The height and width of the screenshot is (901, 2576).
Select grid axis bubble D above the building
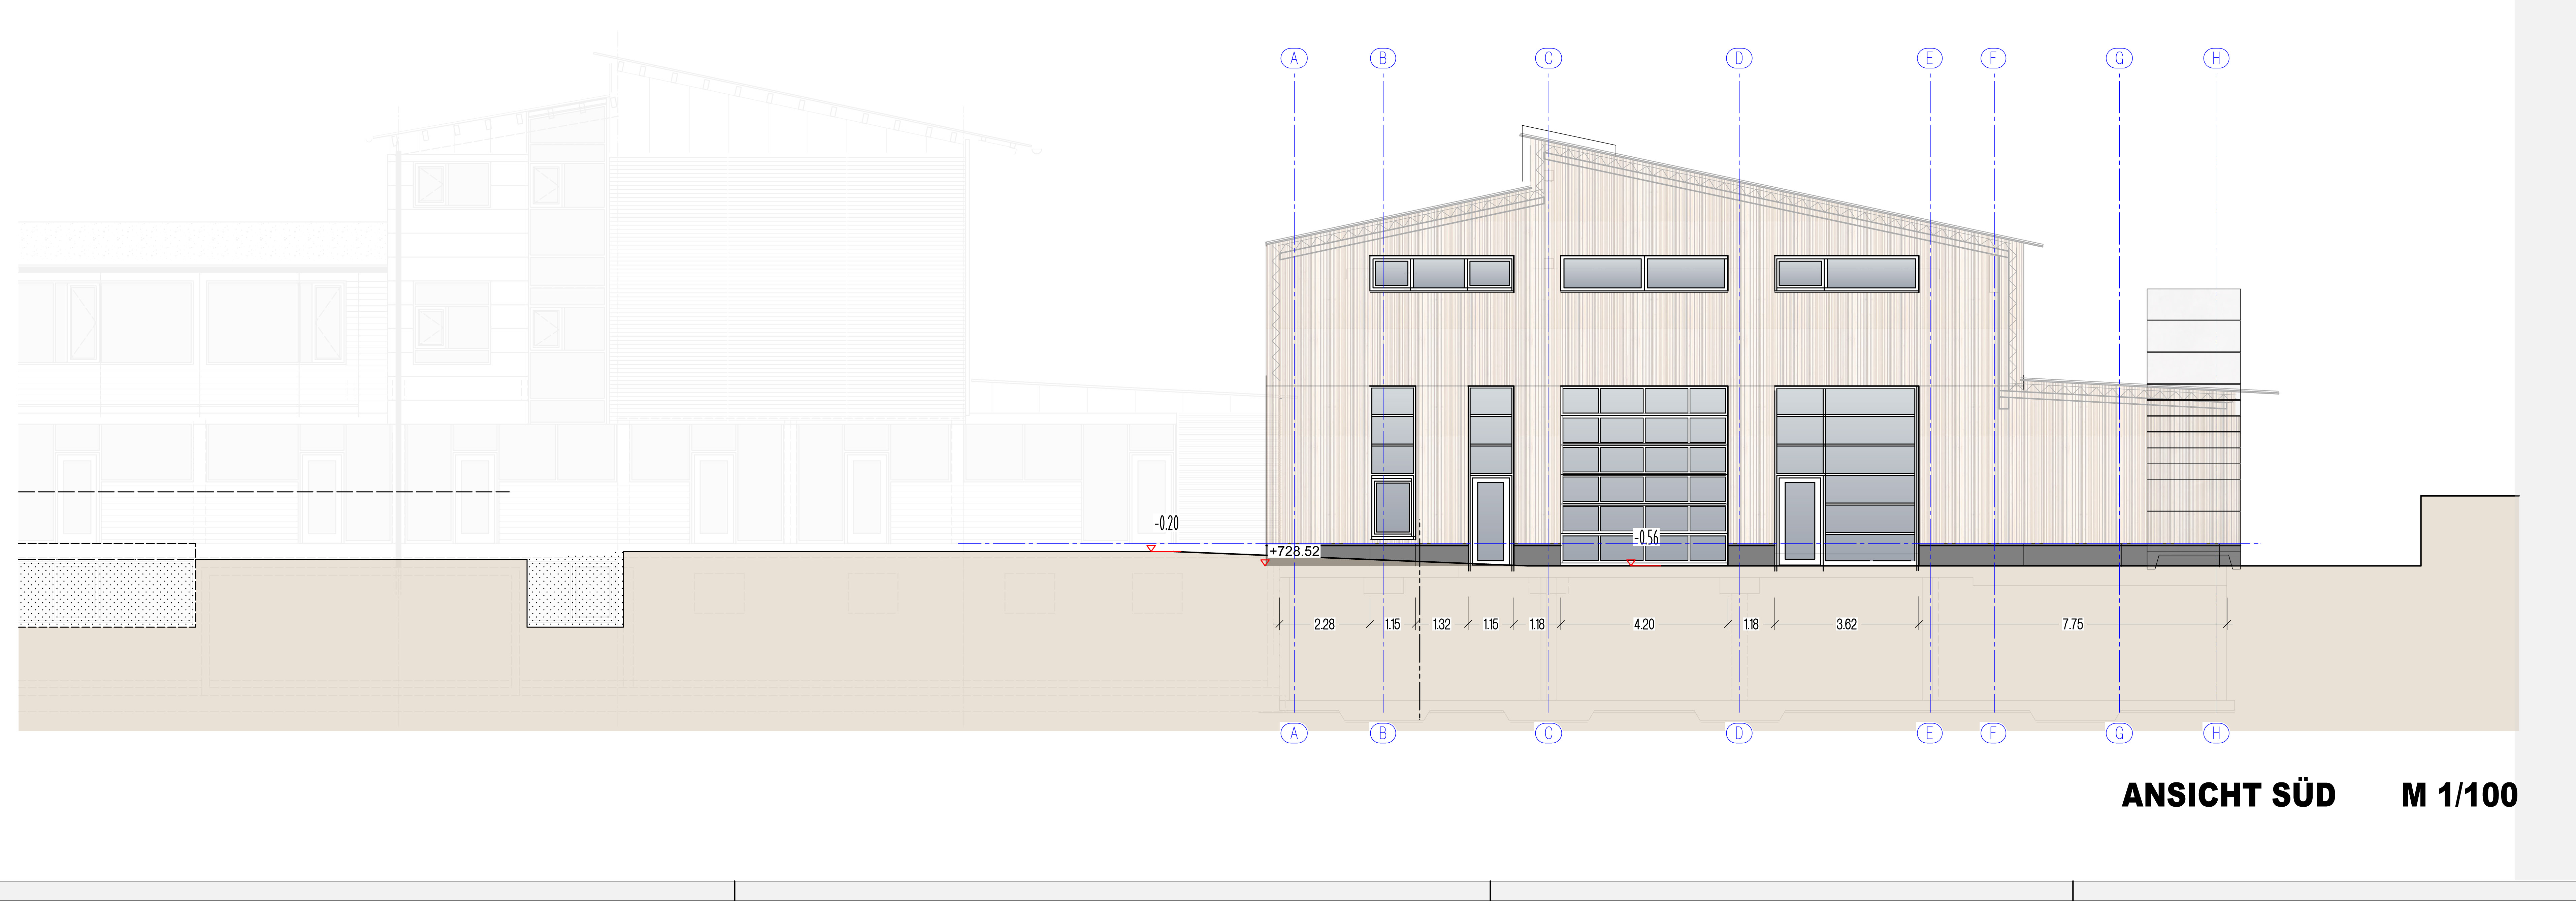(1739, 58)
